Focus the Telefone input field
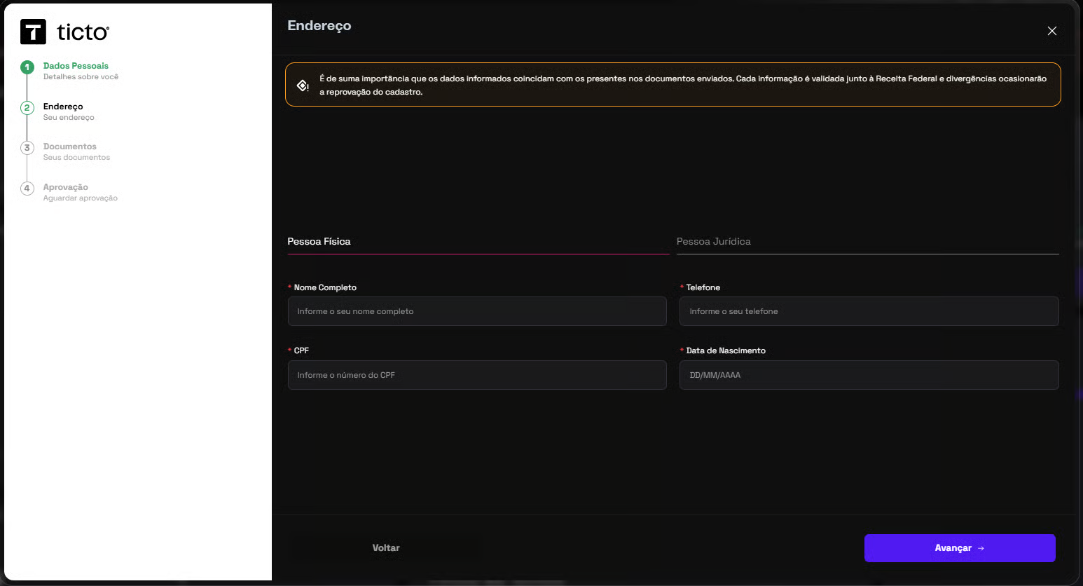1083x586 pixels. [869, 311]
